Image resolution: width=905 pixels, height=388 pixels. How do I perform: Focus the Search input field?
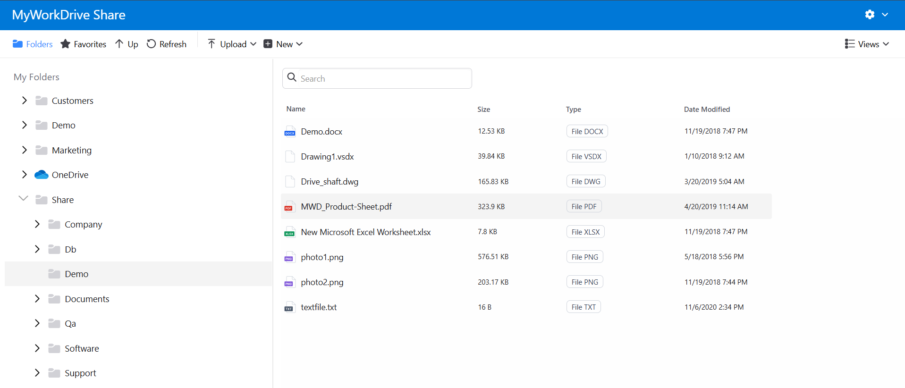(x=377, y=78)
